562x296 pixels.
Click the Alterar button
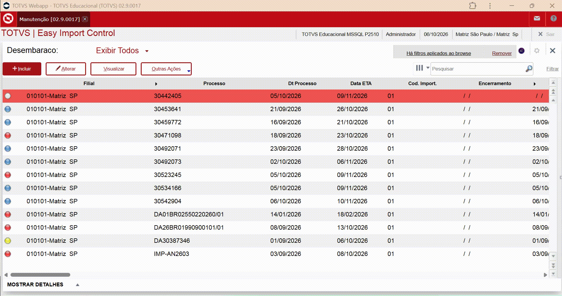pos(66,69)
